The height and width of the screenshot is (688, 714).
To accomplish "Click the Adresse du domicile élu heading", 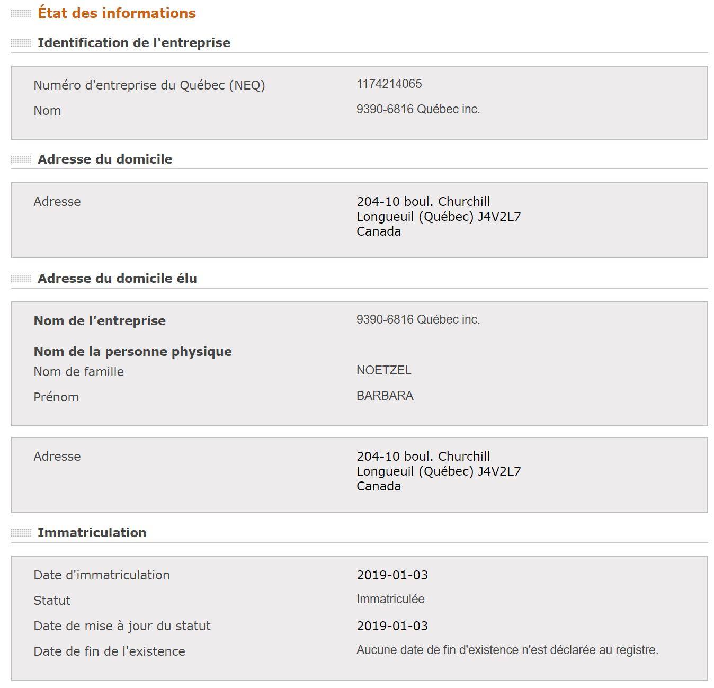I will pos(117,279).
